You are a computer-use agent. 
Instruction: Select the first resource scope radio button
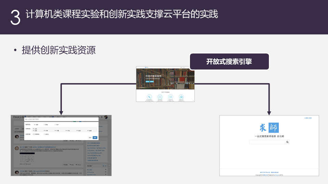tap(33, 134)
